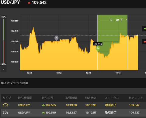This screenshot has width=146, height=118.
Task: Click the 109.530 price axis label
Action: (x=15, y=62)
